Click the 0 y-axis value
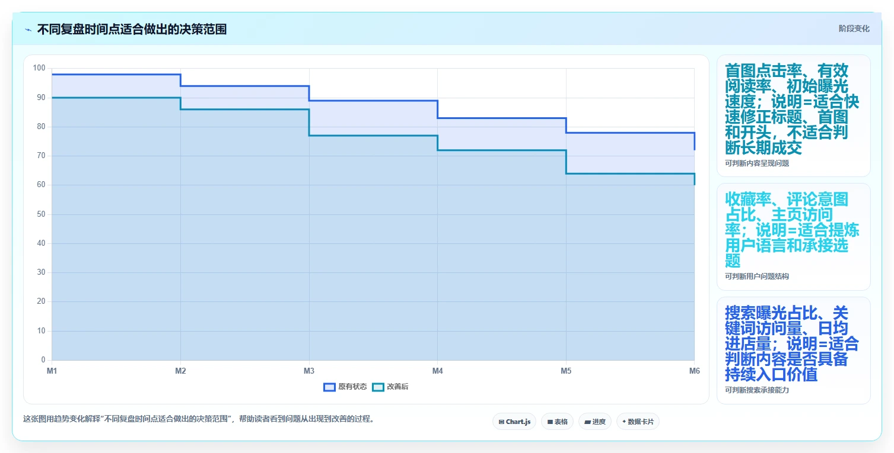Image resolution: width=894 pixels, height=453 pixels. pyautogui.click(x=43, y=360)
